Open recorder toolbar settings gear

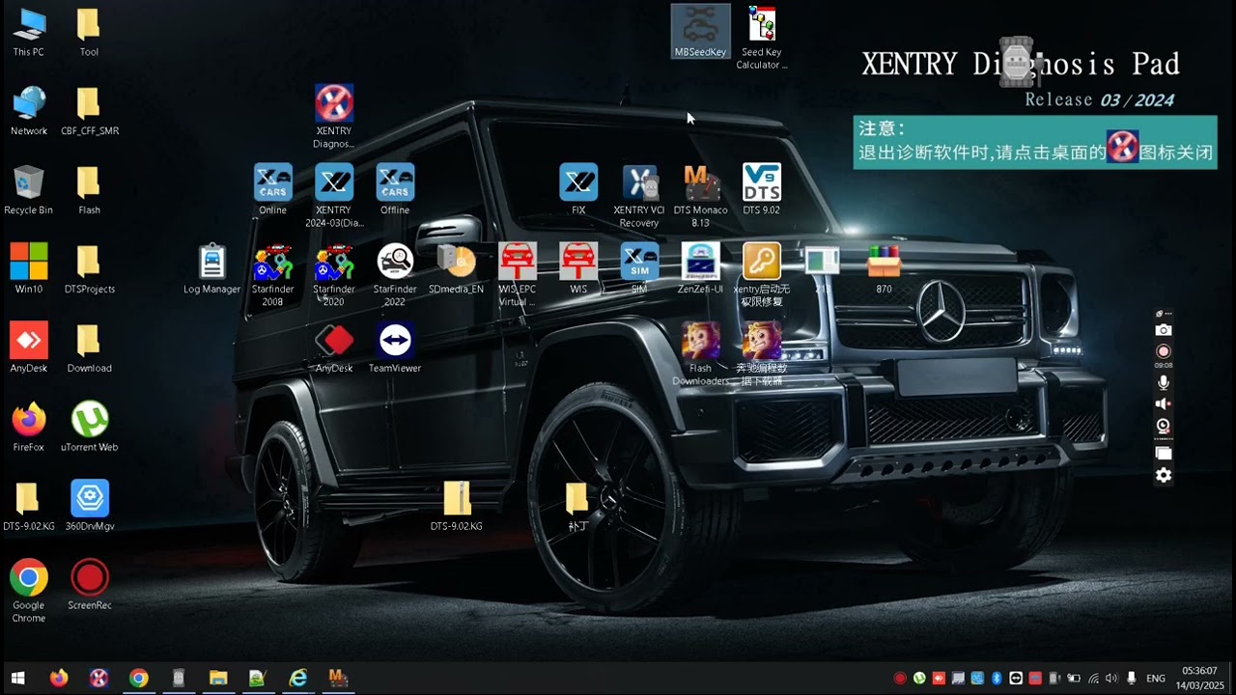tap(1164, 475)
